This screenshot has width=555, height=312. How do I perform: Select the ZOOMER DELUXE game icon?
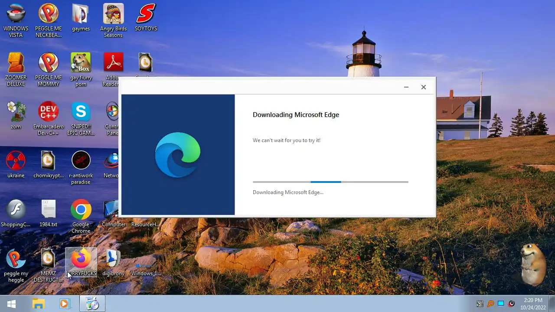(x=16, y=70)
